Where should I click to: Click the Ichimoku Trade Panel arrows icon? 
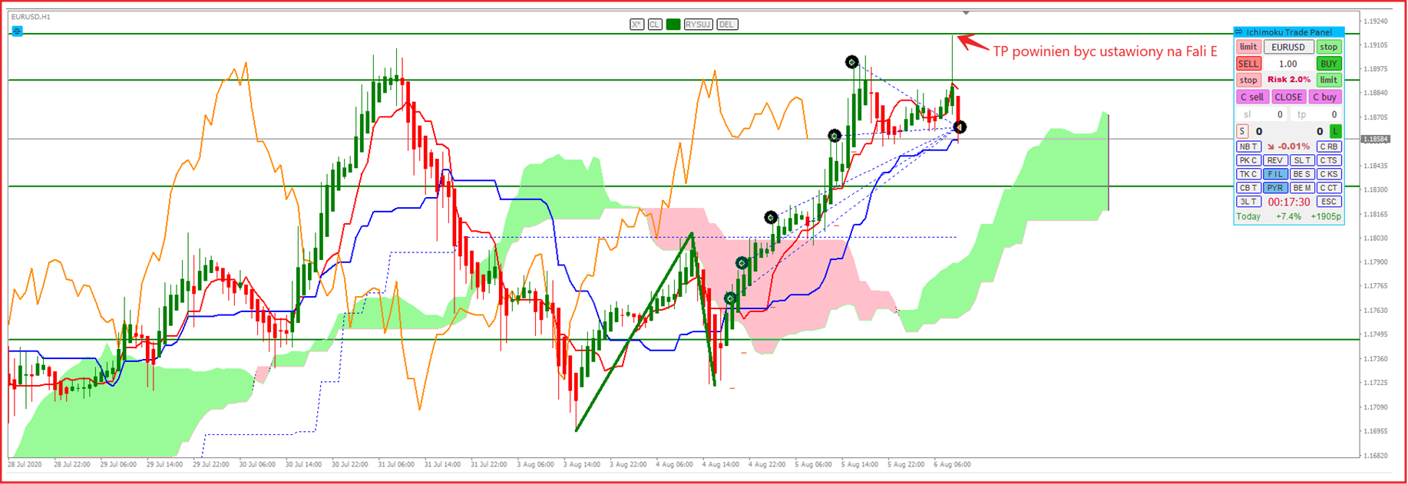(1239, 32)
